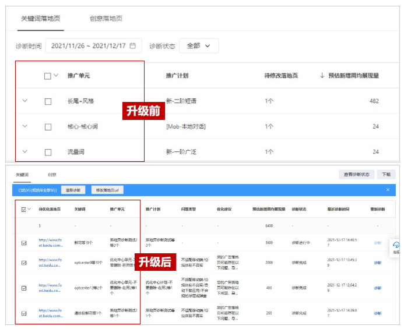Check the 长尾+风格 row checkbox
Viewport: 404px width, 329px height.
click(48, 101)
